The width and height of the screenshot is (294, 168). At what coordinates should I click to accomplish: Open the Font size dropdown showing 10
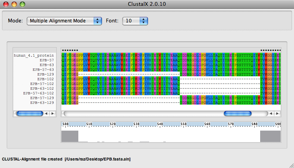135,21
